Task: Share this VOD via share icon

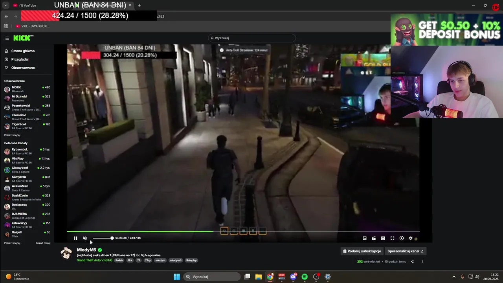Action: point(412,262)
